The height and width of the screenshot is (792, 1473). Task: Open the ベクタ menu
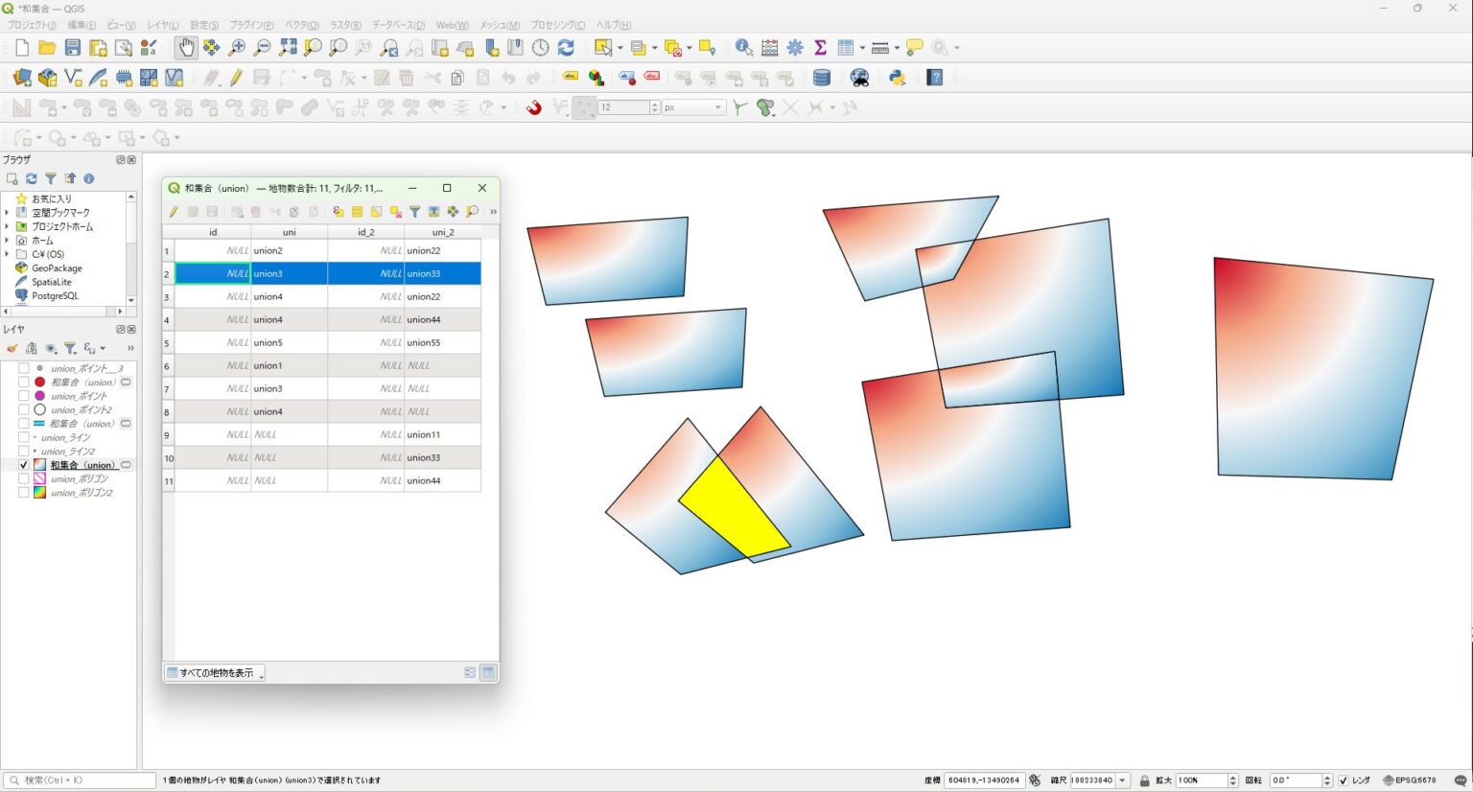point(302,25)
